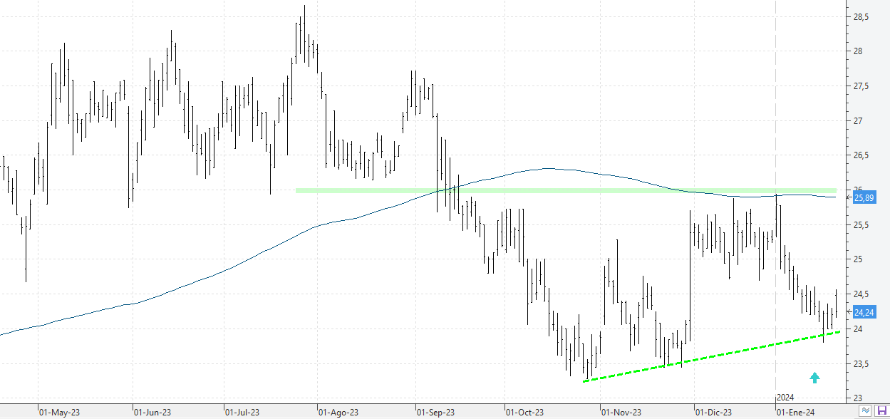Click the 01-Ago-23 date label

(338, 412)
